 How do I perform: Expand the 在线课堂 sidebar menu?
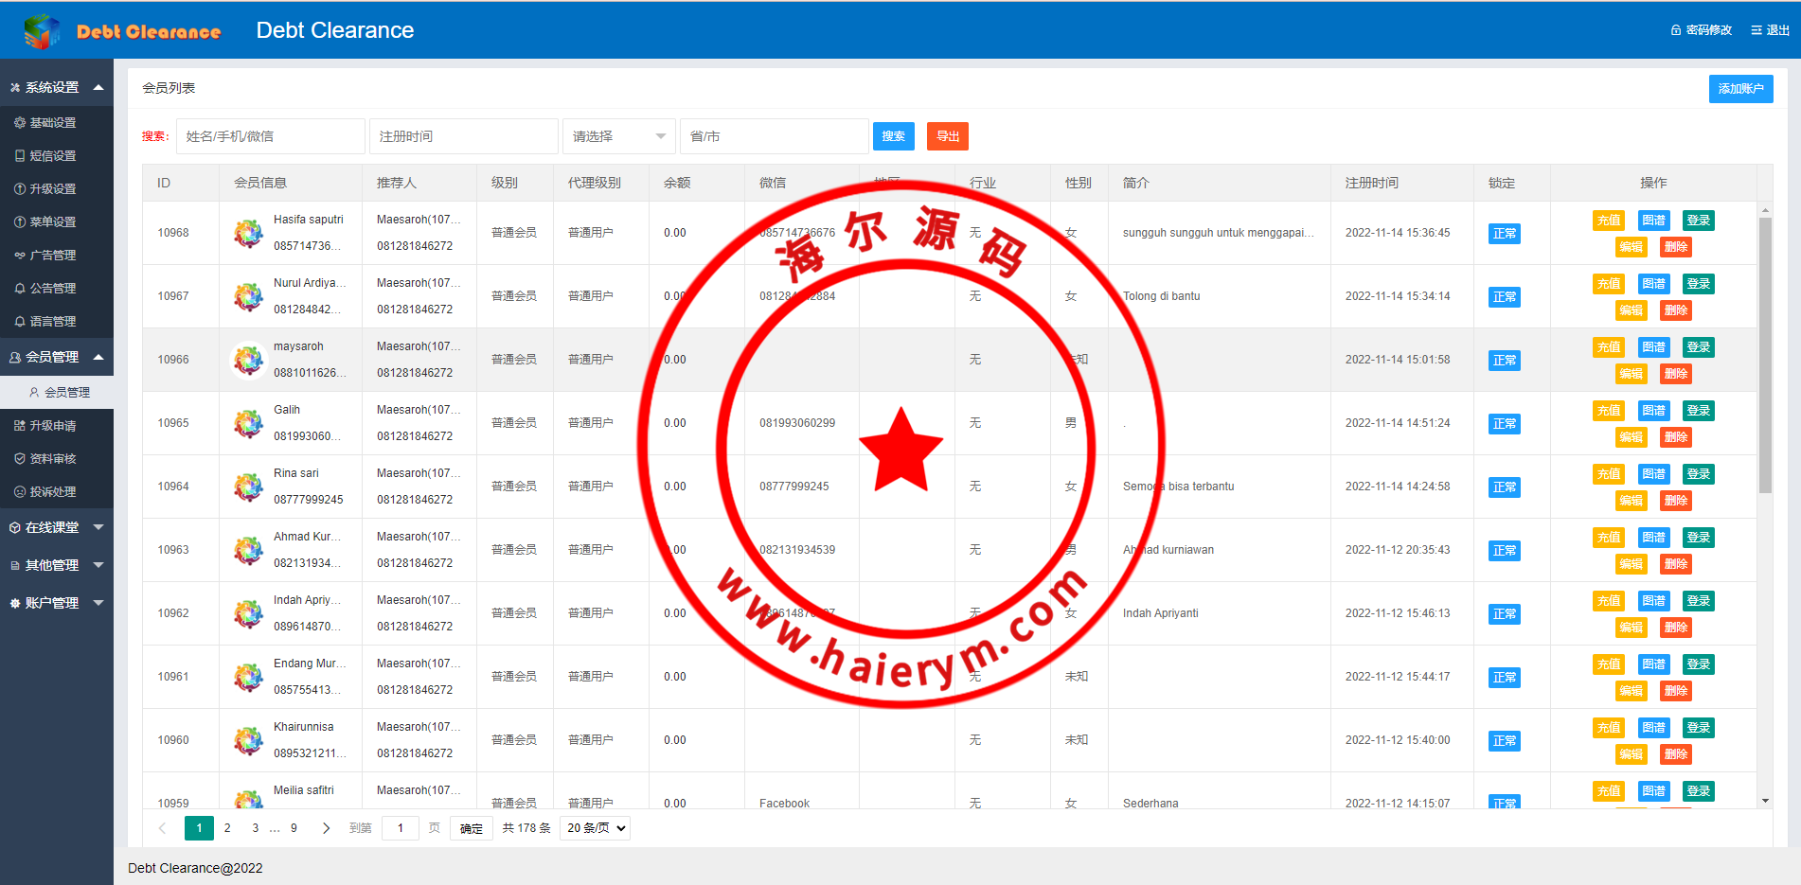point(57,527)
